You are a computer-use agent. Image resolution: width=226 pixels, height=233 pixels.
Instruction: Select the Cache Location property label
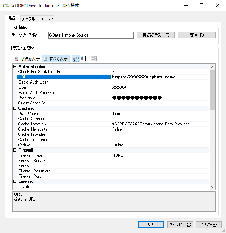coord(32,124)
